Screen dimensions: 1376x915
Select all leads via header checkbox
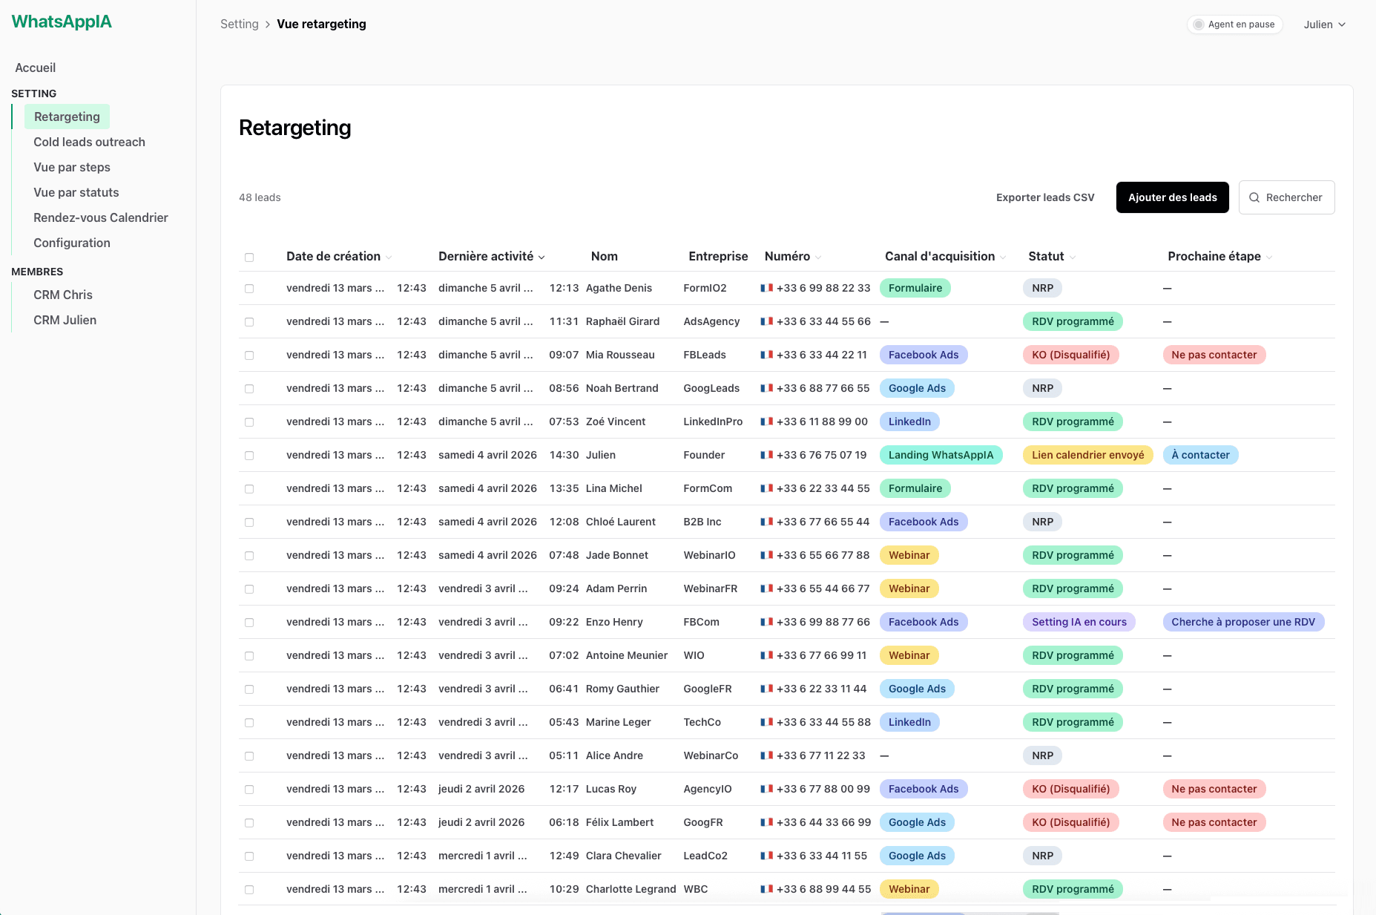tap(249, 256)
